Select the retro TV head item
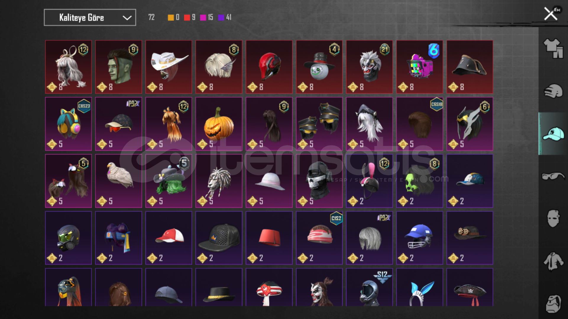Viewport: 568px width, 319px height. click(420, 67)
